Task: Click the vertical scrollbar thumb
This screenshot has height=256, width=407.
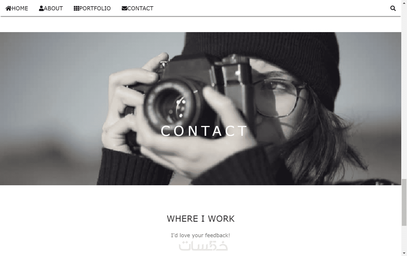Action: click(x=404, y=202)
